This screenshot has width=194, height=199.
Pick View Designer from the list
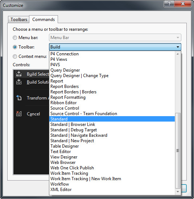112,157
